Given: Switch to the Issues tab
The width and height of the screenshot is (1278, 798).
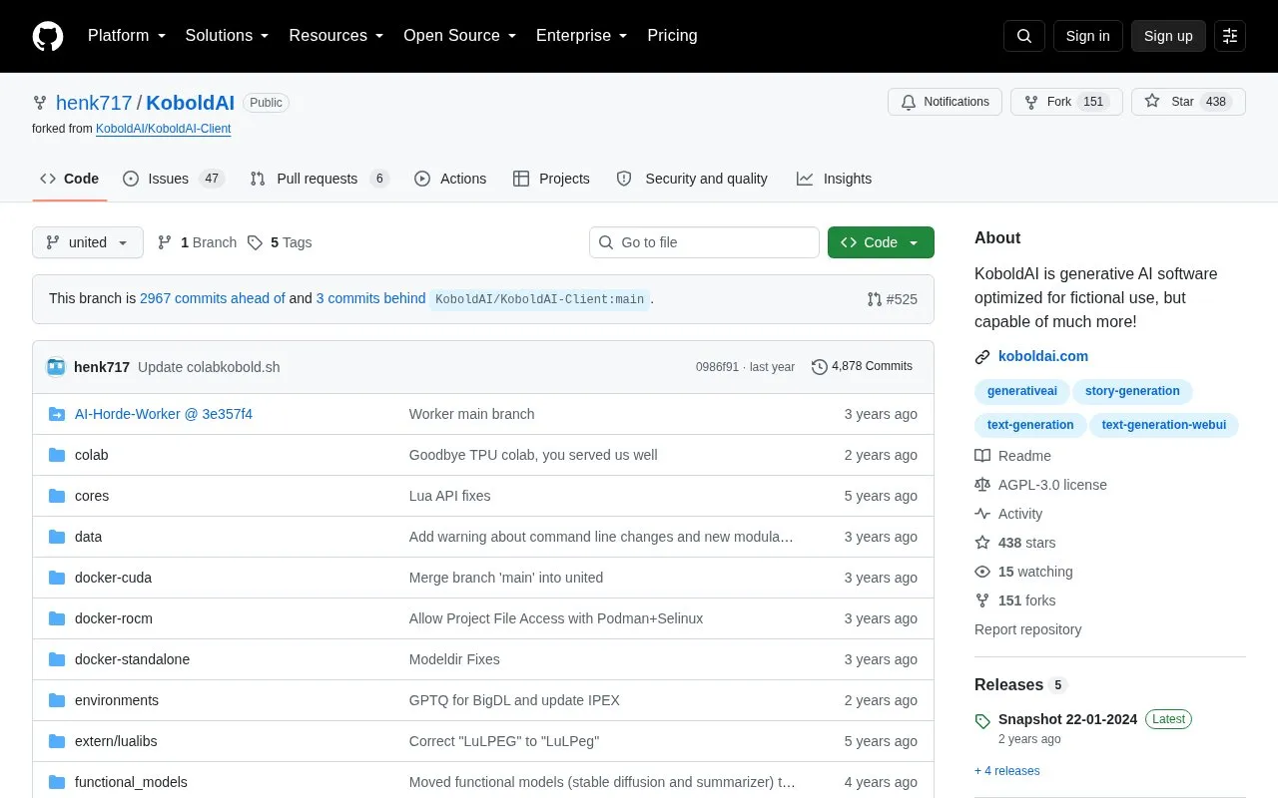Looking at the screenshot, I should (174, 179).
